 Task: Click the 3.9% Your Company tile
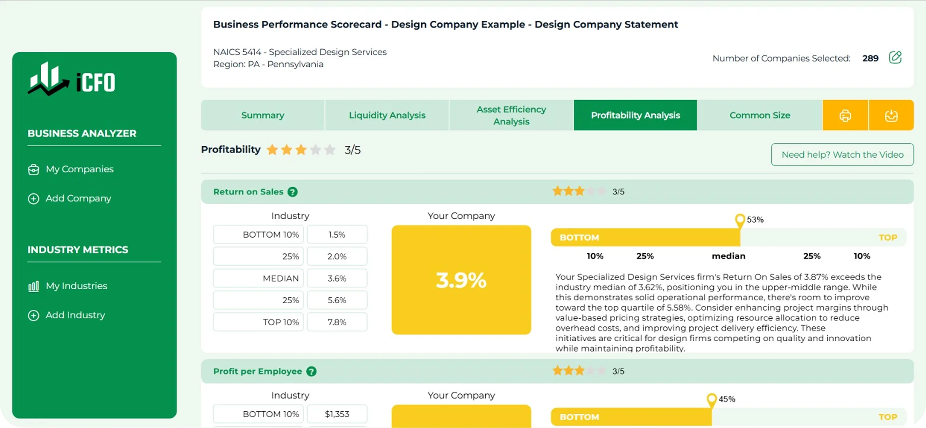coord(461,280)
